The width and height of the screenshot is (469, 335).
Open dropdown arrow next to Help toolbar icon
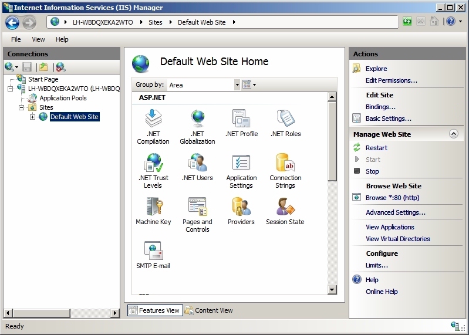click(x=460, y=22)
